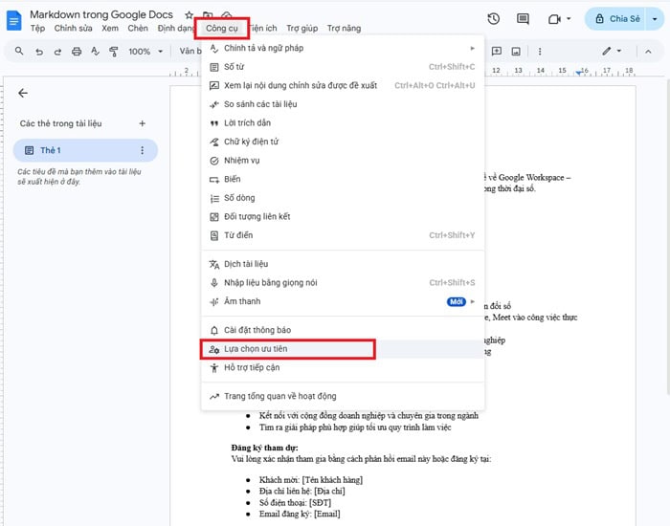Open three-dot options for Thẻ 1
Image resolution: width=670 pixels, height=526 pixels.
pyautogui.click(x=143, y=150)
